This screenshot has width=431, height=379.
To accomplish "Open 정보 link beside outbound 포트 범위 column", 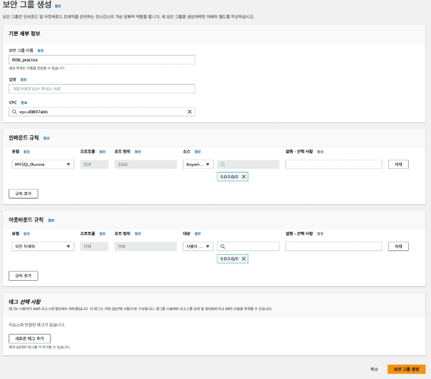I will tap(138, 234).
